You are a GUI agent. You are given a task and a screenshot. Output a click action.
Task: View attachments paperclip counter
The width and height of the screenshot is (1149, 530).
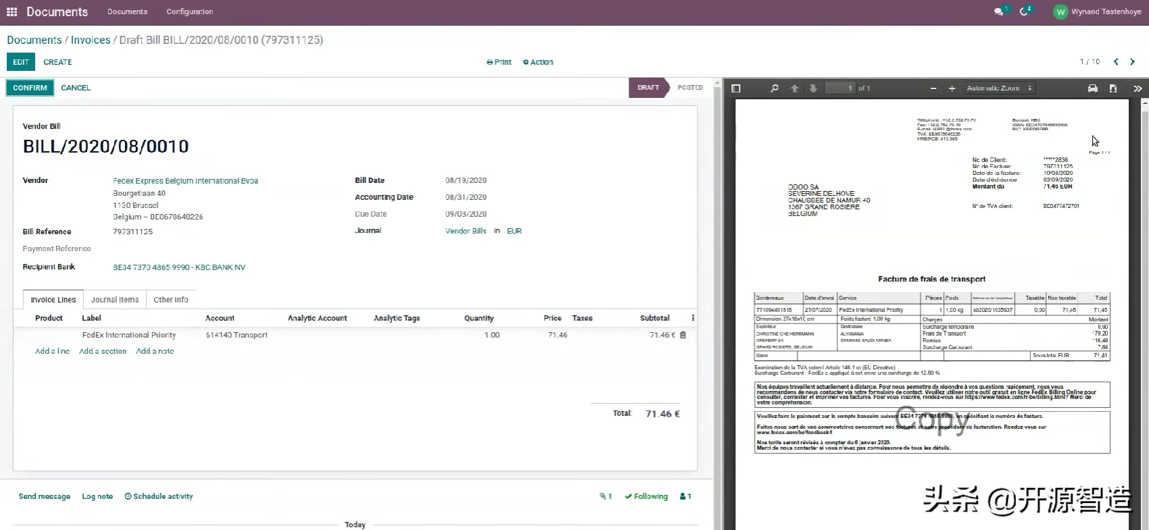(606, 496)
